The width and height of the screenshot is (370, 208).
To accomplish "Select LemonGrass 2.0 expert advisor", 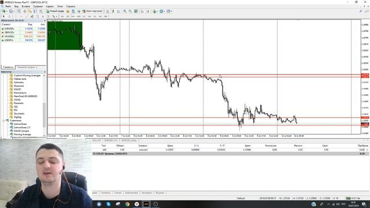I will [22, 127].
